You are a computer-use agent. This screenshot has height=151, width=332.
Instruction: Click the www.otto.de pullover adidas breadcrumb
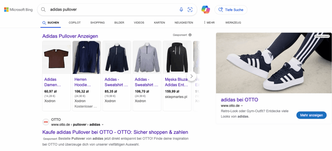pos(76,125)
